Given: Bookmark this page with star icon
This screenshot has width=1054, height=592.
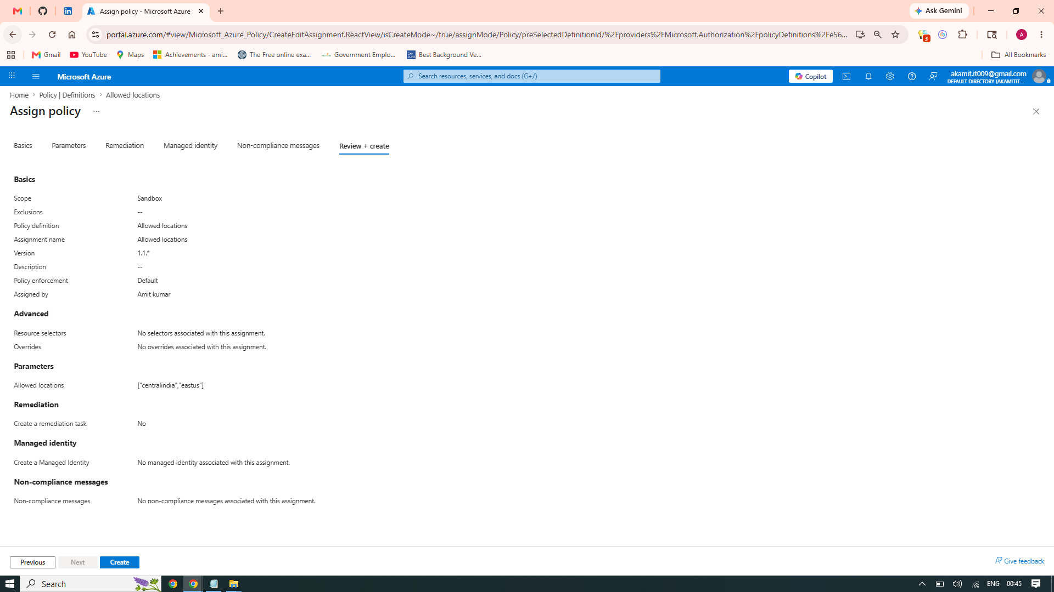Looking at the screenshot, I should point(895,35).
